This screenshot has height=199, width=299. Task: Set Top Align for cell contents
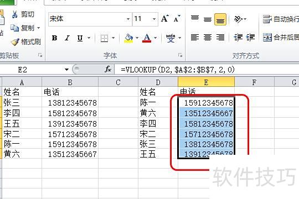pyautogui.click(x=195, y=19)
